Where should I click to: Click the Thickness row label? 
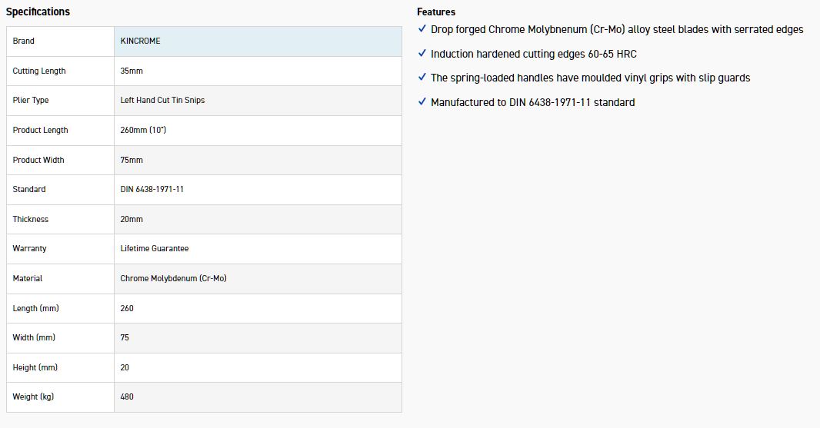click(x=31, y=219)
